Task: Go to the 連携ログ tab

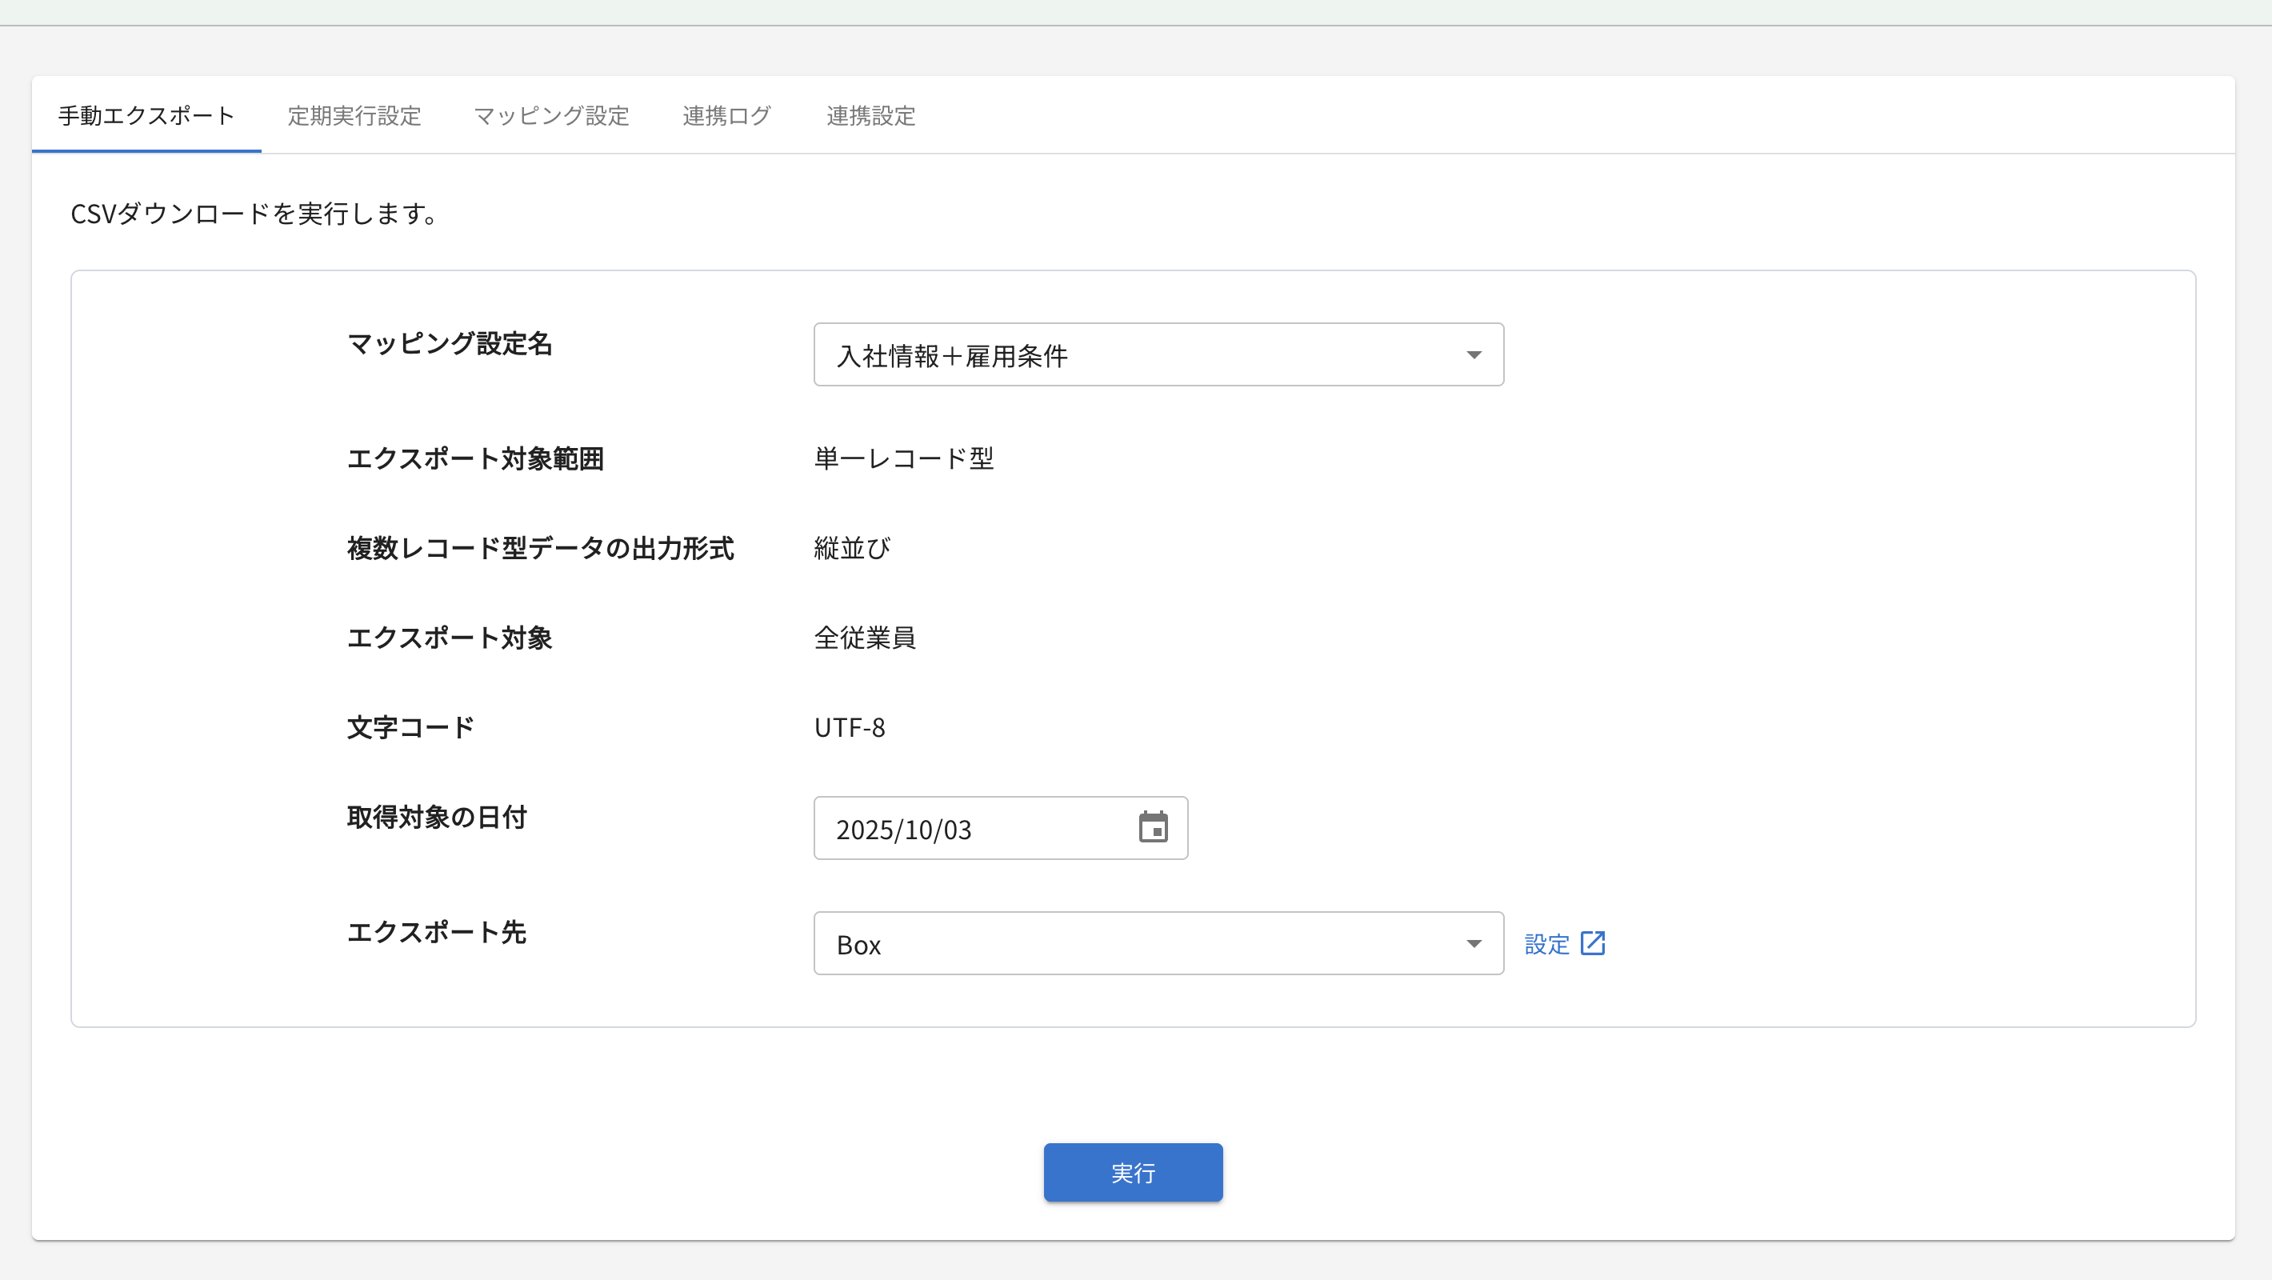Action: [726, 115]
